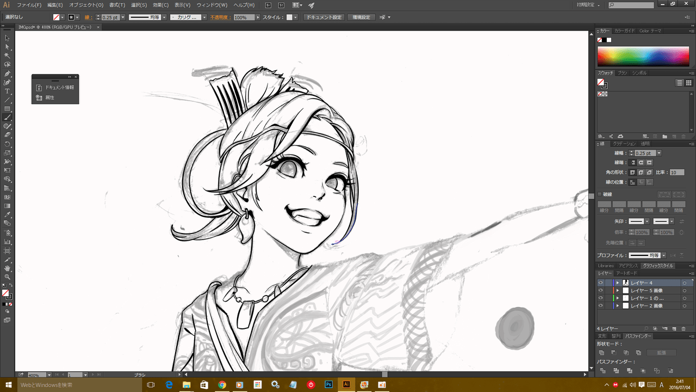Select the Pen tool in toolbox
The height and width of the screenshot is (392, 696).
pyautogui.click(x=7, y=73)
